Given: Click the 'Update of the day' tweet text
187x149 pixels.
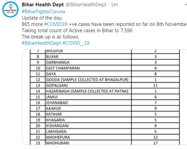Looking at the screenshot, I should [x=42, y=18].
